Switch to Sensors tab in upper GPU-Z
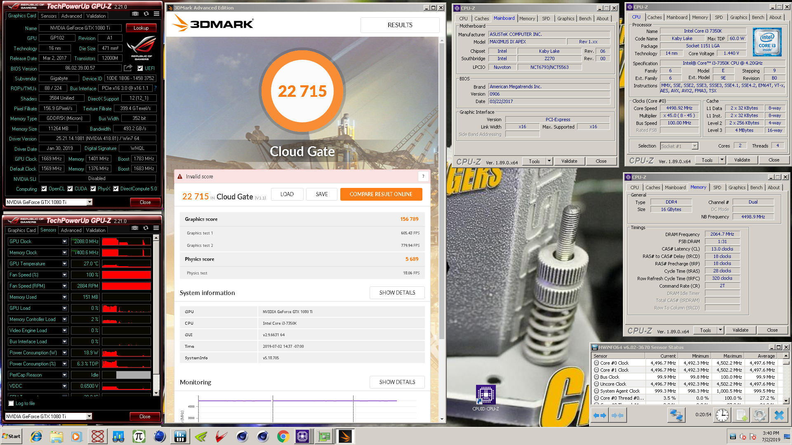The height and width of the screenshot is (445, 792). coord(49,16)
